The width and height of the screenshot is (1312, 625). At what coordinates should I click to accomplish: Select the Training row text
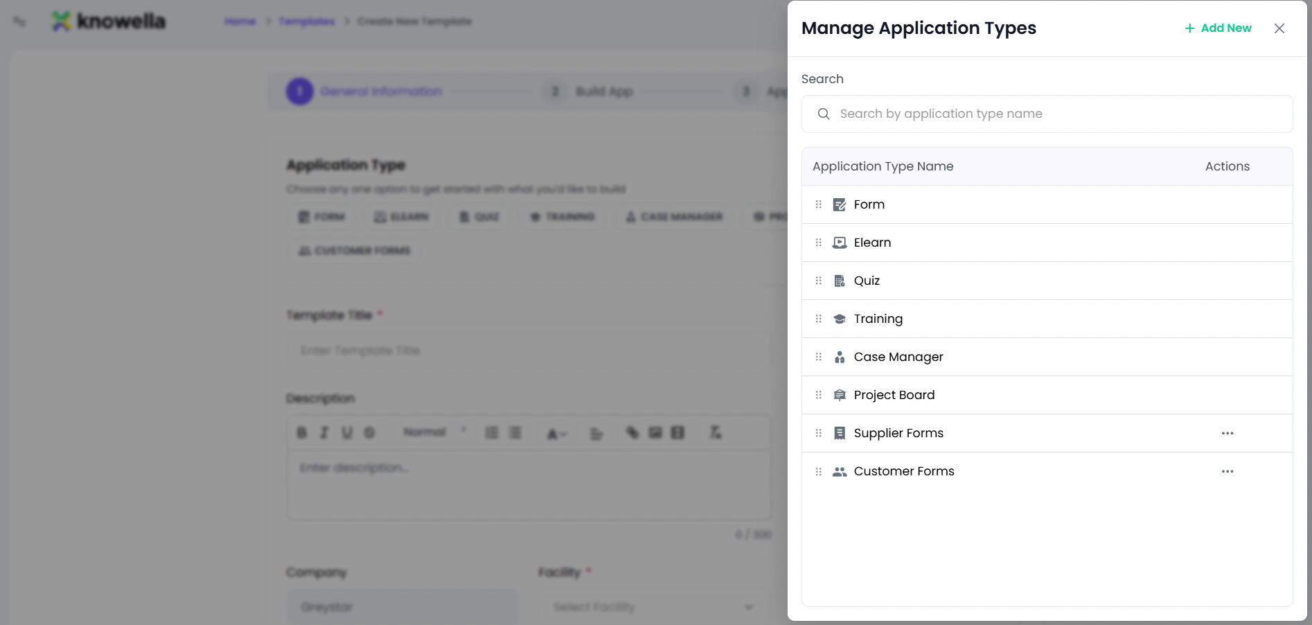point(878,319)
